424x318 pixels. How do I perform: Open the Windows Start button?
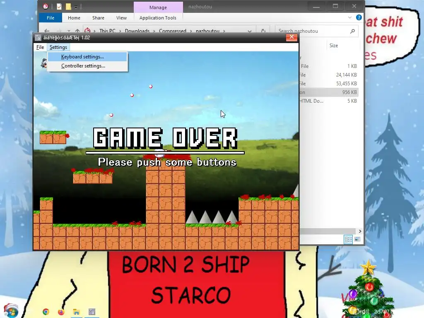point(11,311)
